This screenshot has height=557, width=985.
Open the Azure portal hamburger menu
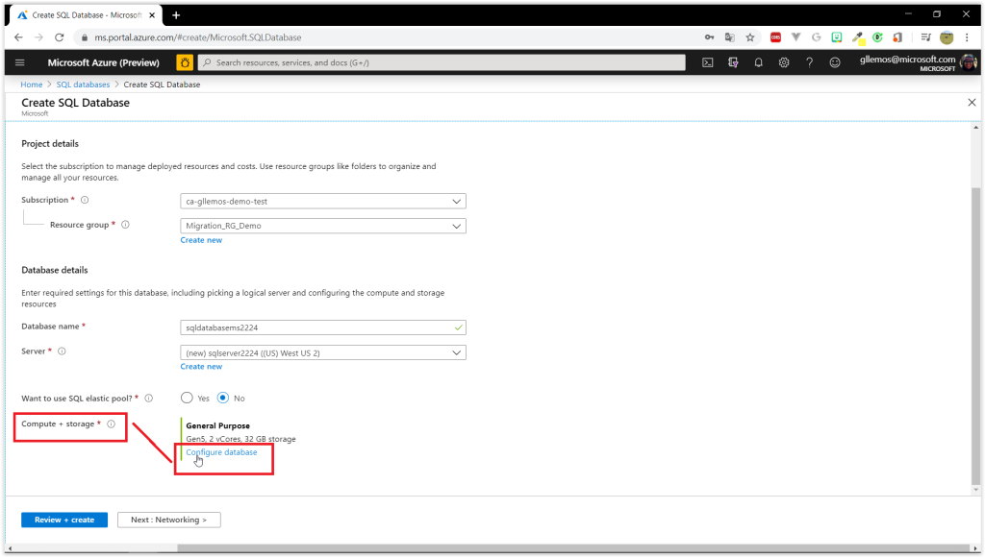[x=19, y=62]
